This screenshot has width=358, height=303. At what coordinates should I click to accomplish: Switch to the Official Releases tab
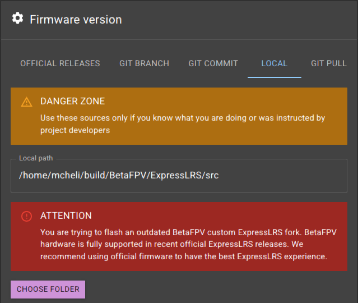60,63
